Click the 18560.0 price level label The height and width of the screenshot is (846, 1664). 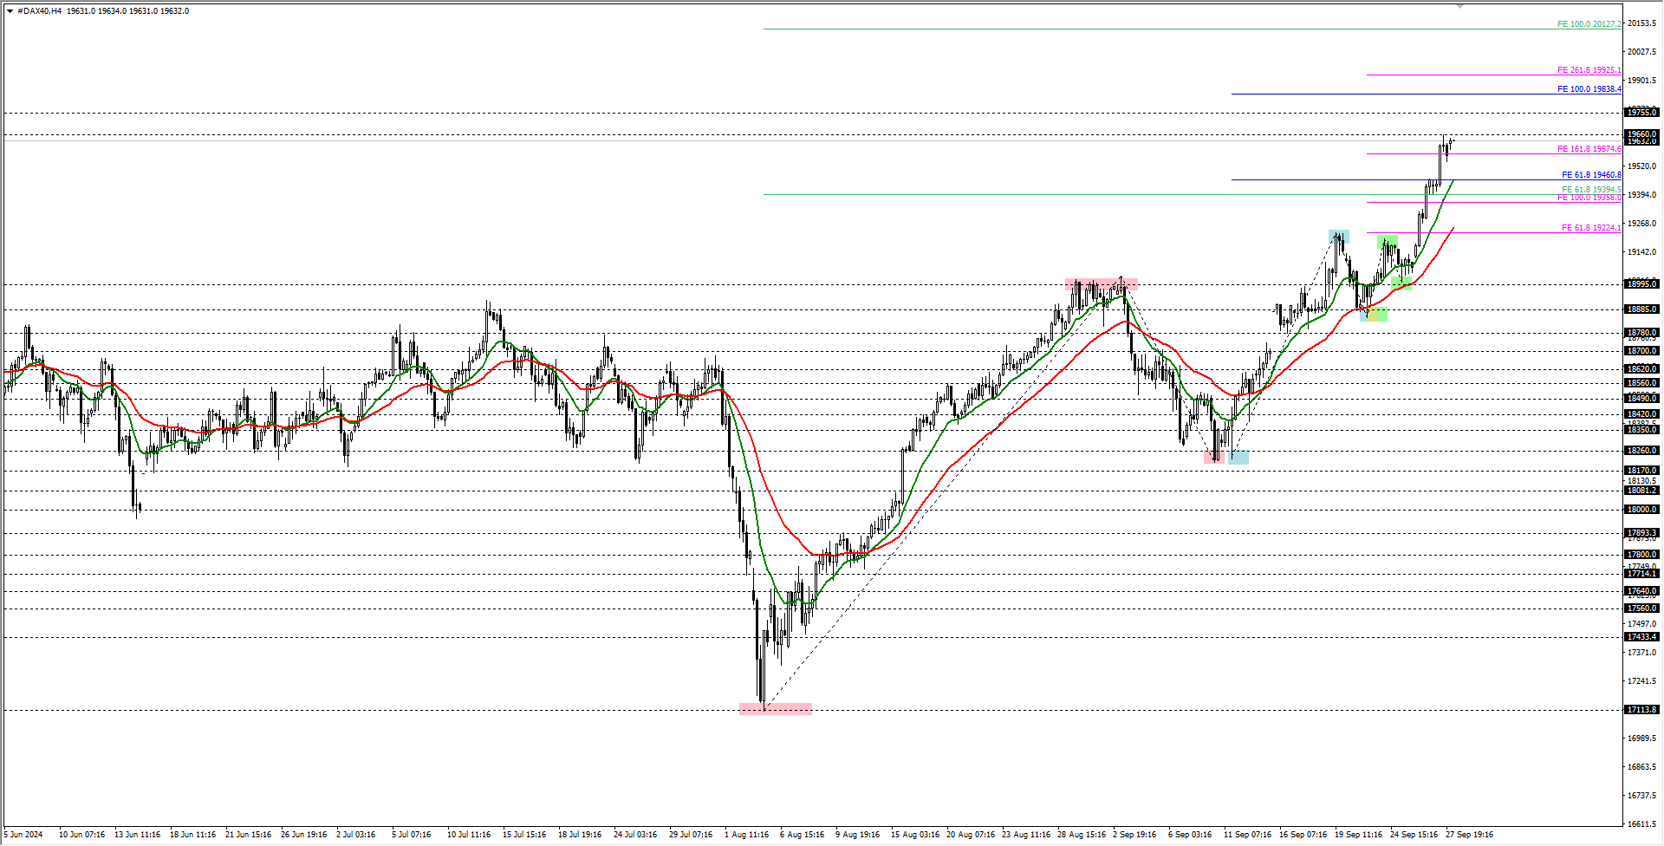[x=1641, y=383]
